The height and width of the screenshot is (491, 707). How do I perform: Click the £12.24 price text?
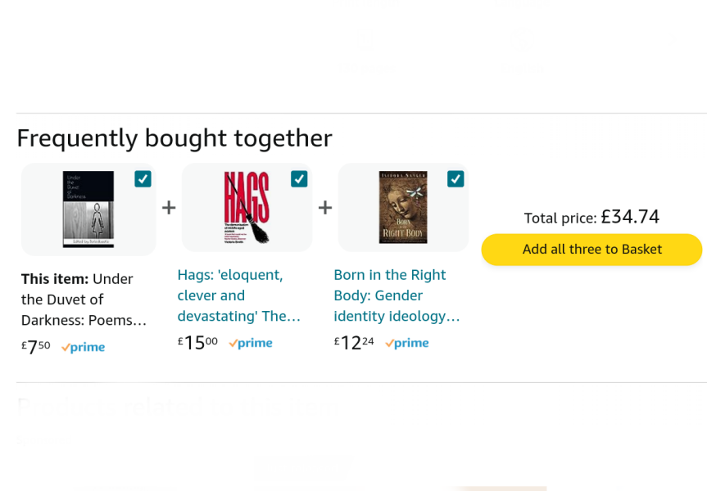(352, 342)
